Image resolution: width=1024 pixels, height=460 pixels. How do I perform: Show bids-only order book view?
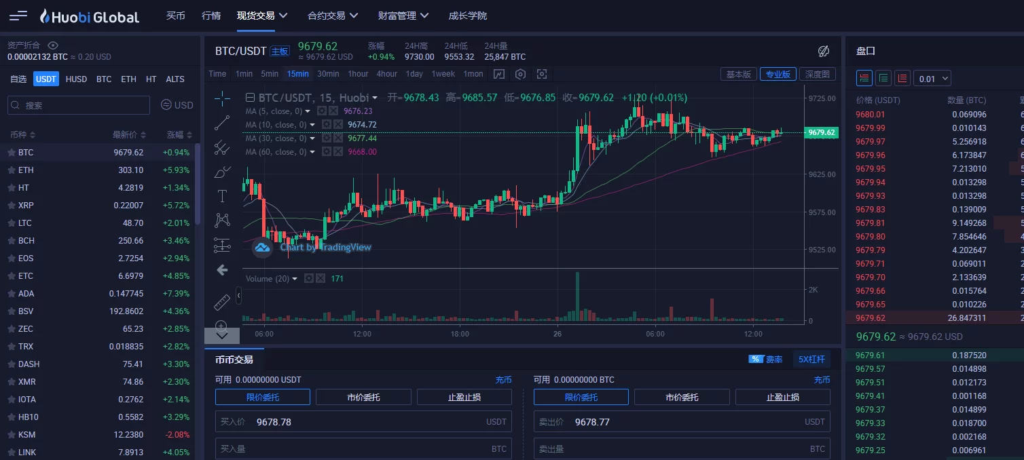tap(883, 78)
